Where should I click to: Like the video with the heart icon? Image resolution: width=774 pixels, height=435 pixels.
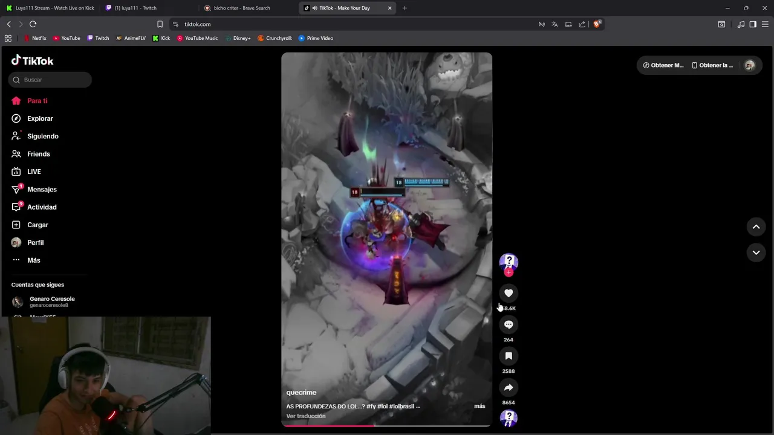click(509, 293)
